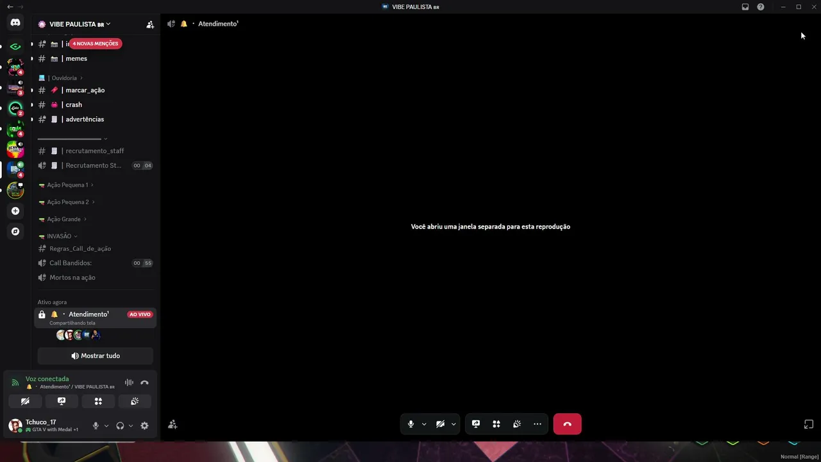Select the active Atendimento¹ live channel
821x462 pixels.
point(95,318)
